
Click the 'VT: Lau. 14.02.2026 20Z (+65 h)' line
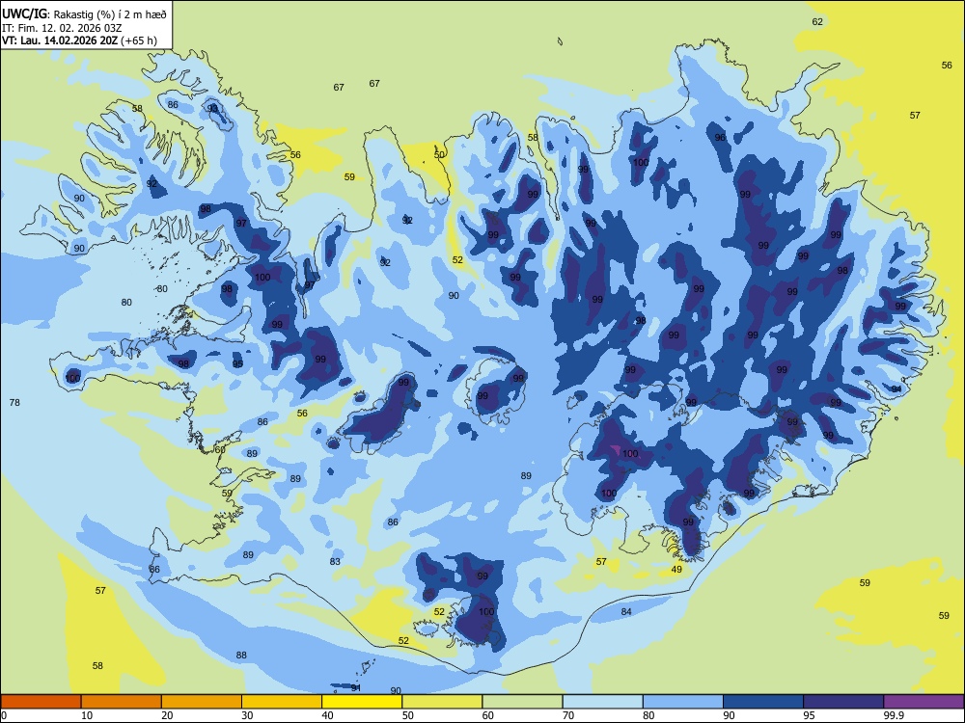[79, 41]
